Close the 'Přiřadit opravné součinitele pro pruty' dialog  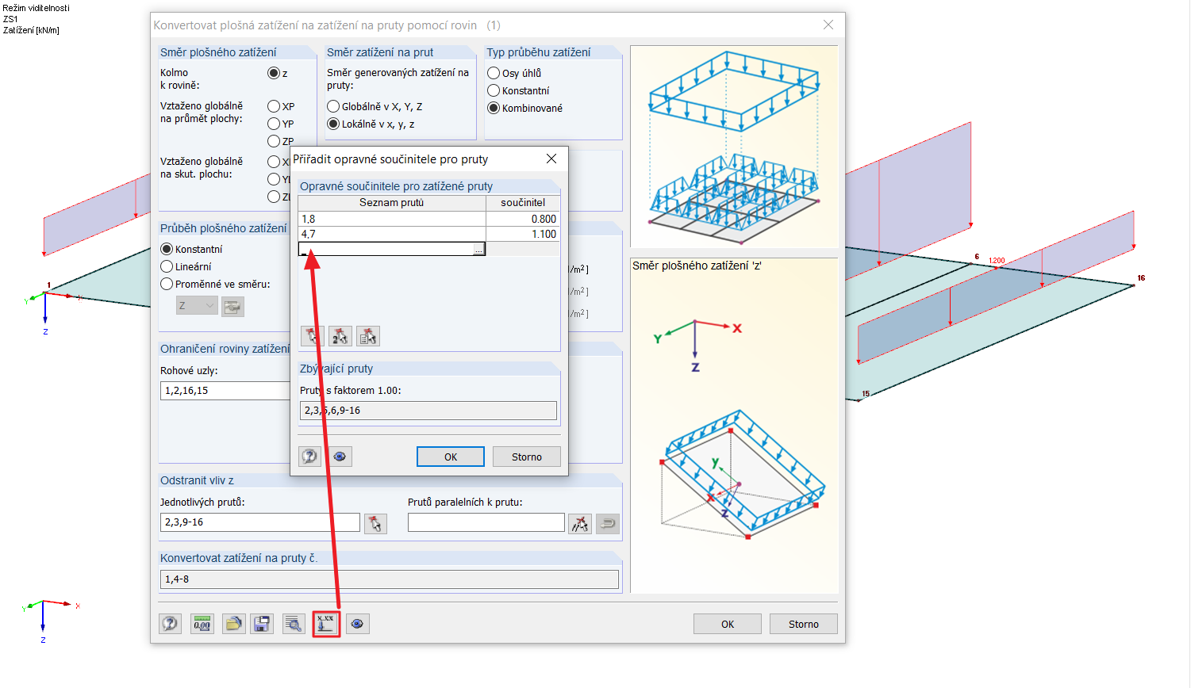point(551,159)
